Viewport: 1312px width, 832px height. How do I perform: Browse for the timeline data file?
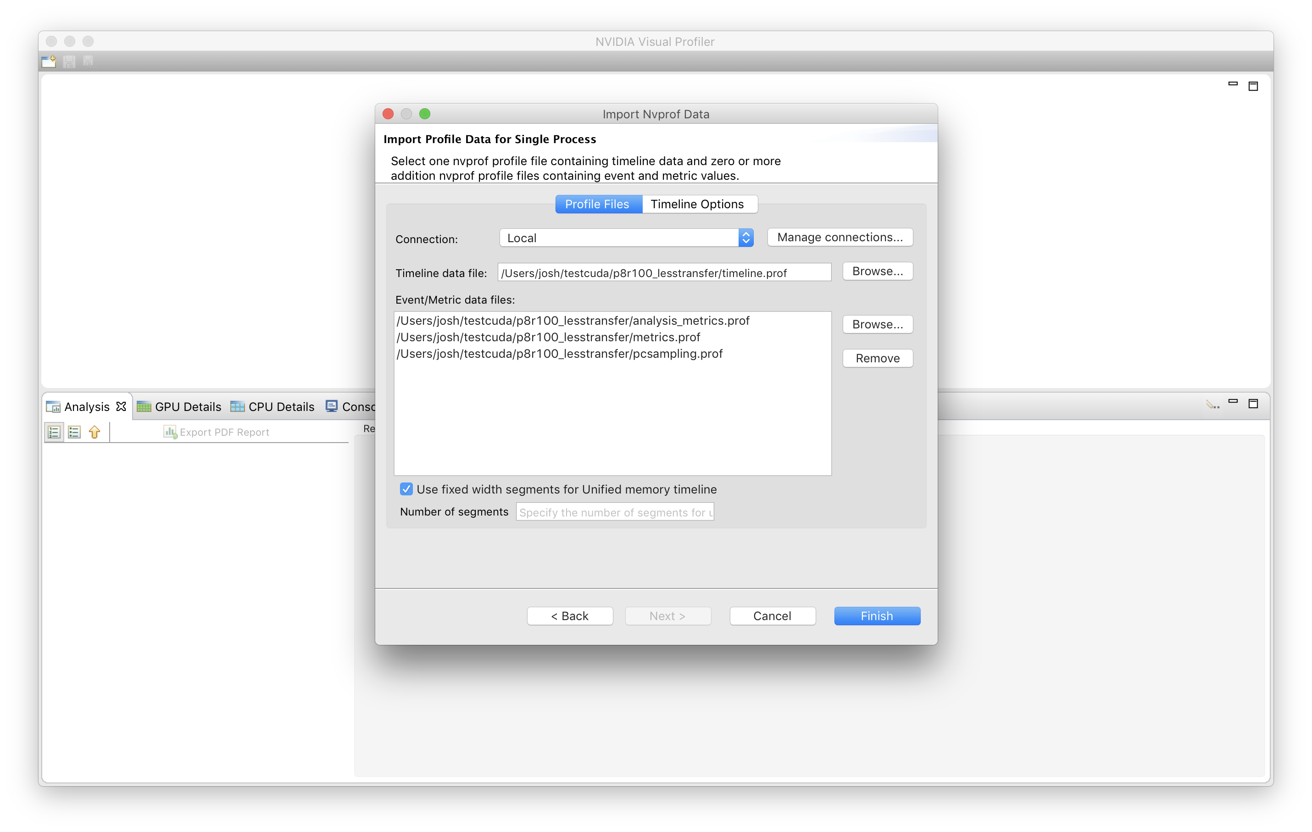pos(878,272)
